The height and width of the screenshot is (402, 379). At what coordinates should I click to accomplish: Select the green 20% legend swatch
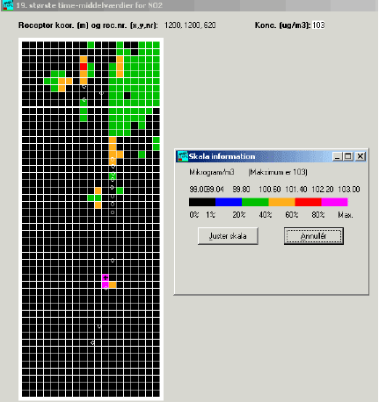(x=255, y=202)
